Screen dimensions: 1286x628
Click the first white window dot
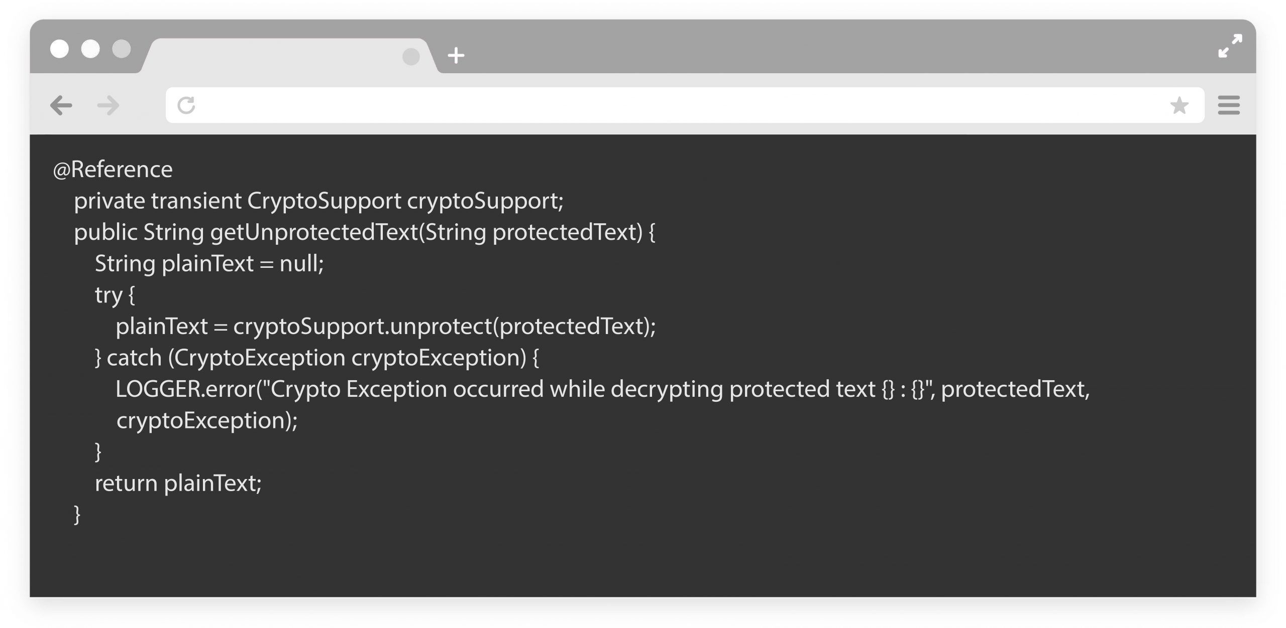[59, 49]
